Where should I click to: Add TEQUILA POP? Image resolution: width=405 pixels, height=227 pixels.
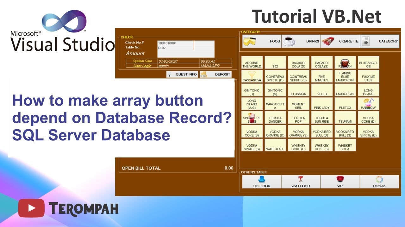(x=299, y=118)
